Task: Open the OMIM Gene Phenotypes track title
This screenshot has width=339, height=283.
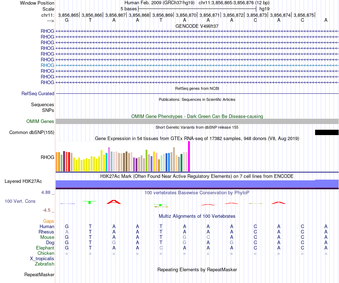Action: (197, 116)
